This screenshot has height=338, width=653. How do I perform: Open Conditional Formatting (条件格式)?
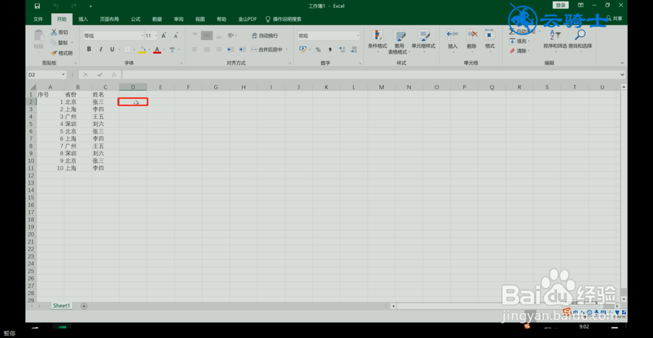(x=377, y=41)
